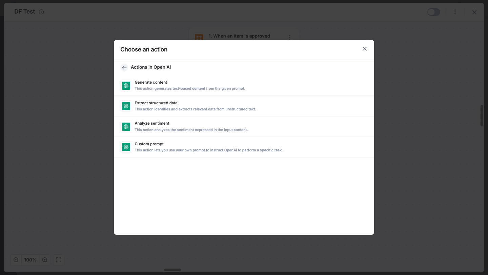Fit the canvas to screen
Image resolution: width=488 pixels, height=275 pixels.
pos(59,260)
